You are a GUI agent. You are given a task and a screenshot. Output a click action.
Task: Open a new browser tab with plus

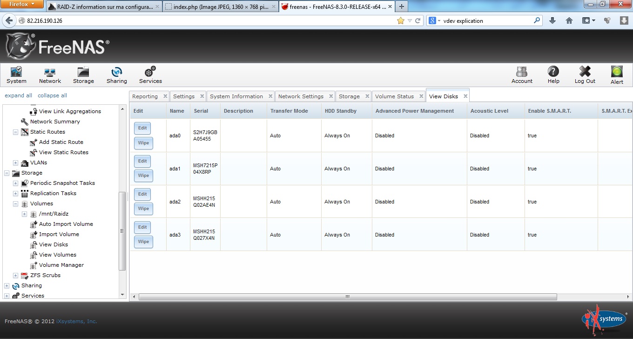click(x=401, y=7)
